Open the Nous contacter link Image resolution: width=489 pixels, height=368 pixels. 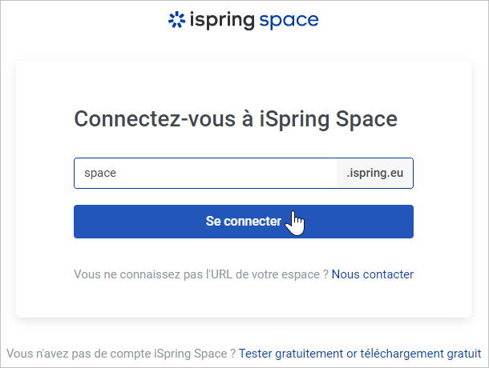(373, 274)
